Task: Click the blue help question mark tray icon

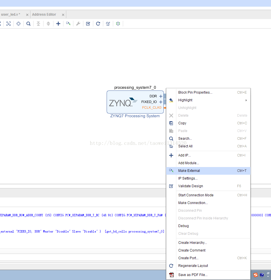Action: point(262,275)
